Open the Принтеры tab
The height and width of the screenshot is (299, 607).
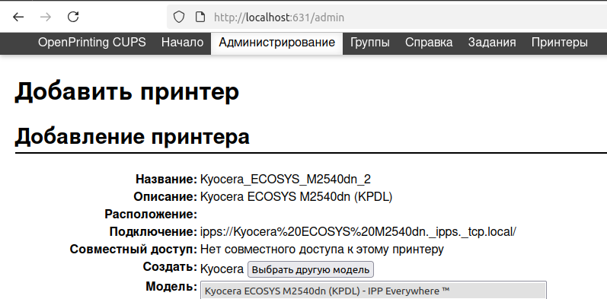(559, 43)
